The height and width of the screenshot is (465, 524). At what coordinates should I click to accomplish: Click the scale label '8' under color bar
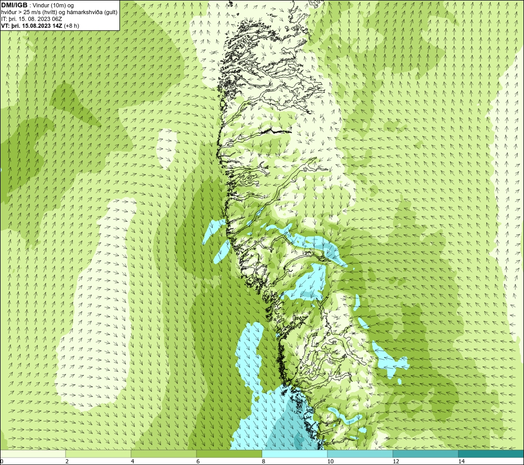click(x=264, y=461)
